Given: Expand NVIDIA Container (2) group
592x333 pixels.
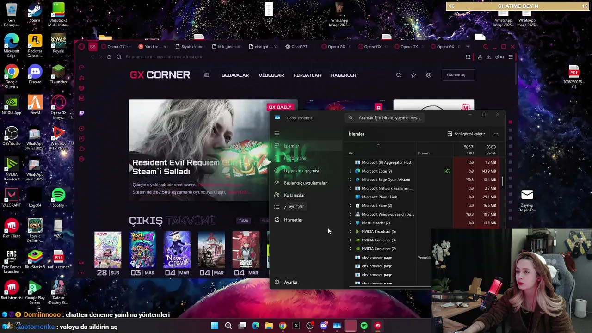Looking at the screenshot, I should (350, 249).
